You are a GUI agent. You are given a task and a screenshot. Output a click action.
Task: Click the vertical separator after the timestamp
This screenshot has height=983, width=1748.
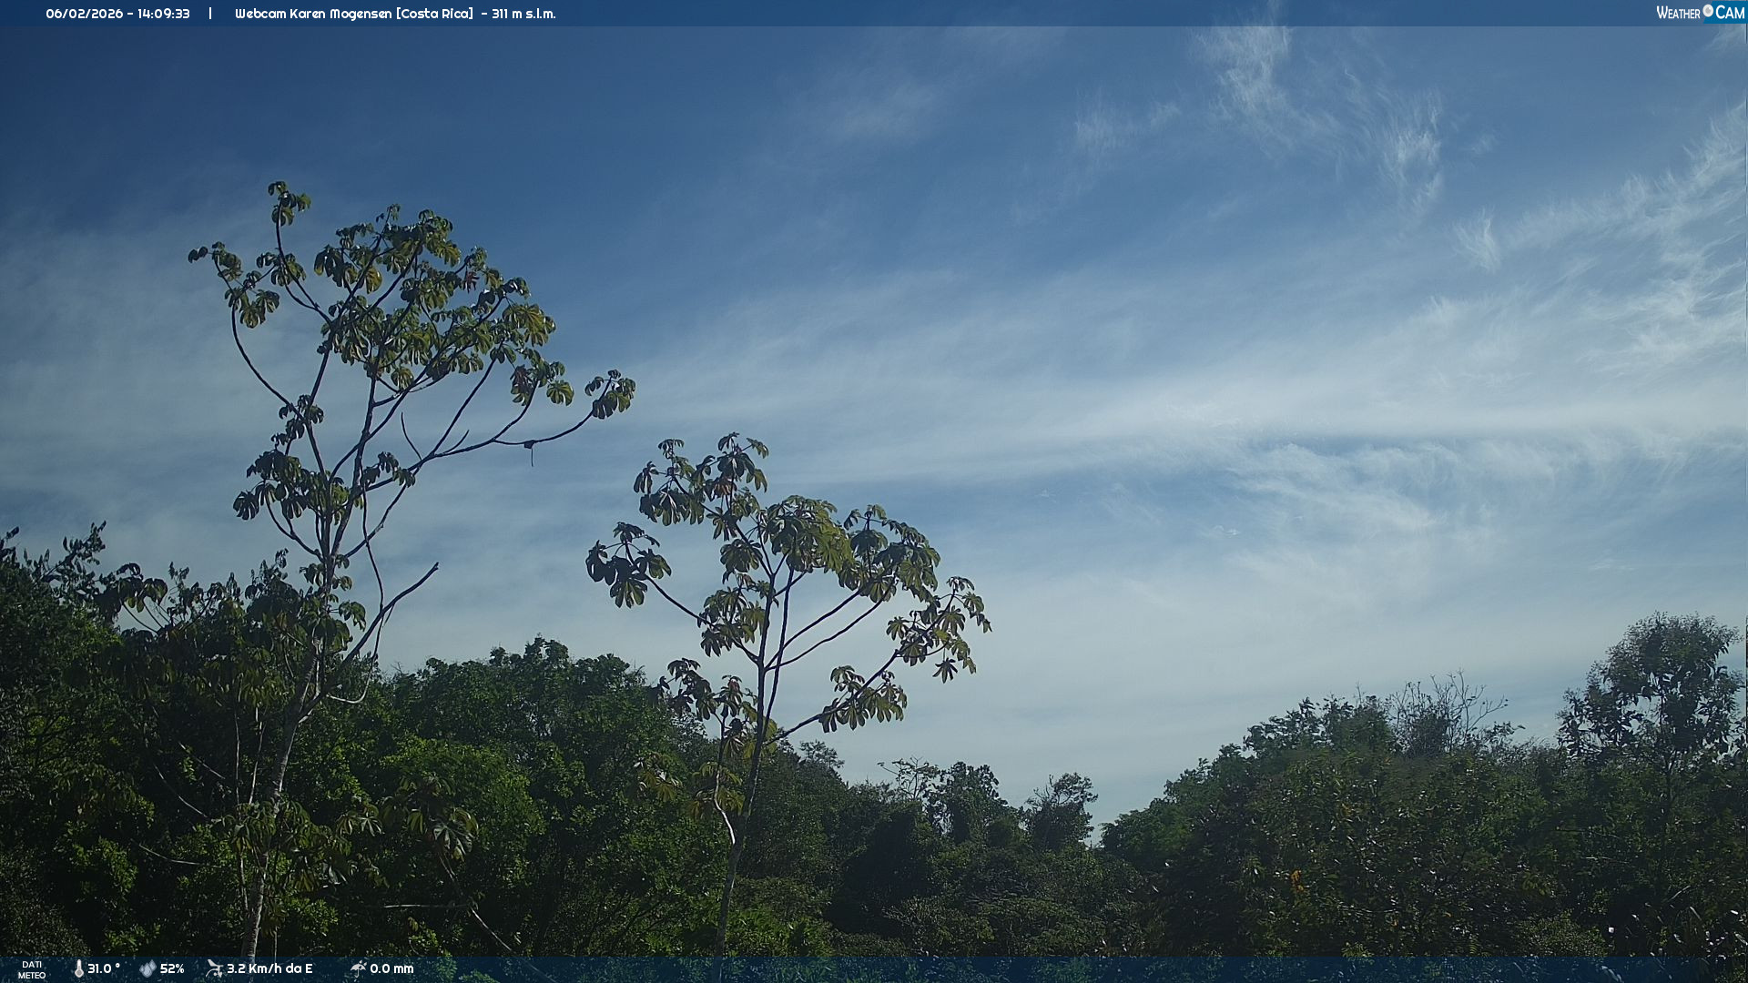tap(210, 13)
